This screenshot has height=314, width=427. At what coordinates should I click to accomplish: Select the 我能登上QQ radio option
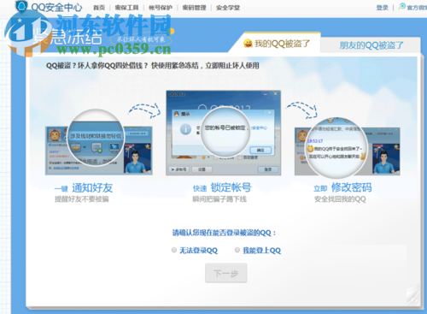click(237, 250)
